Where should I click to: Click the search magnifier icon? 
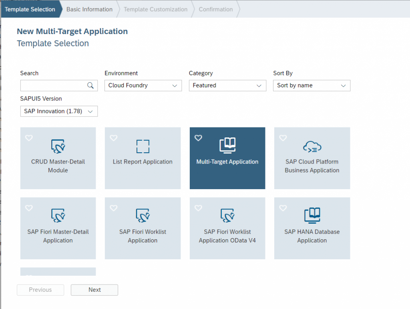coord(90,85)
